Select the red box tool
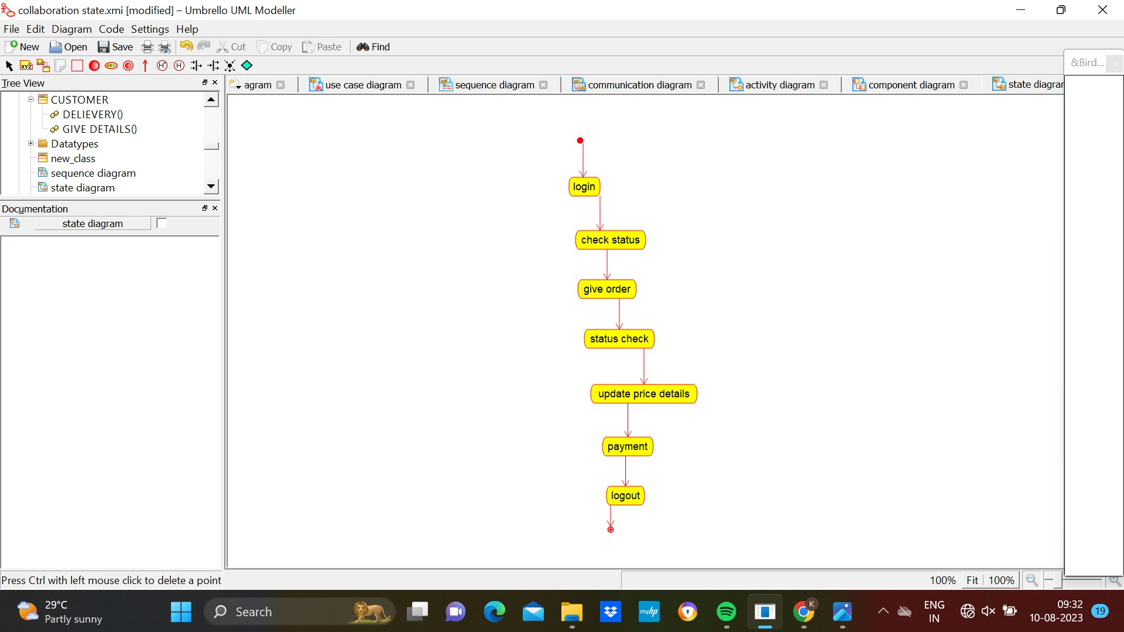Screen dimensions: 1124x632 coord(77,66)
